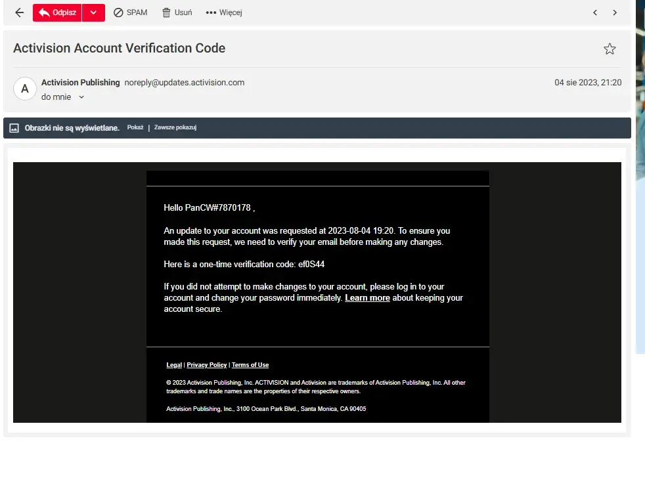Go to next email with right chevron
Viewport: 645px width, 495px height.
(615, 12)
